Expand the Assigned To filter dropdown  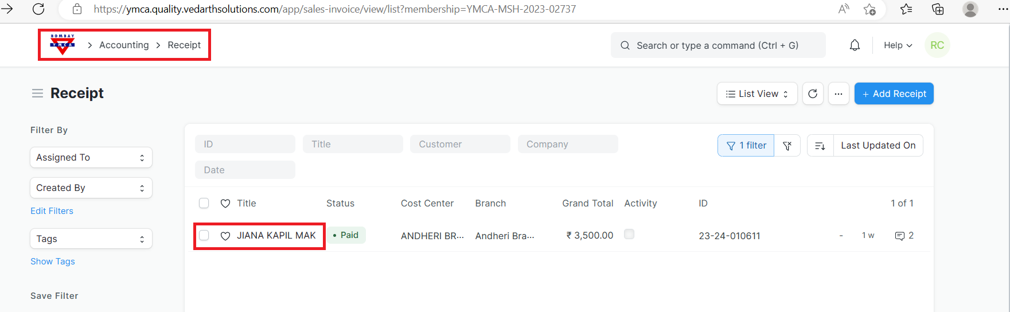(x=91, y=158)
